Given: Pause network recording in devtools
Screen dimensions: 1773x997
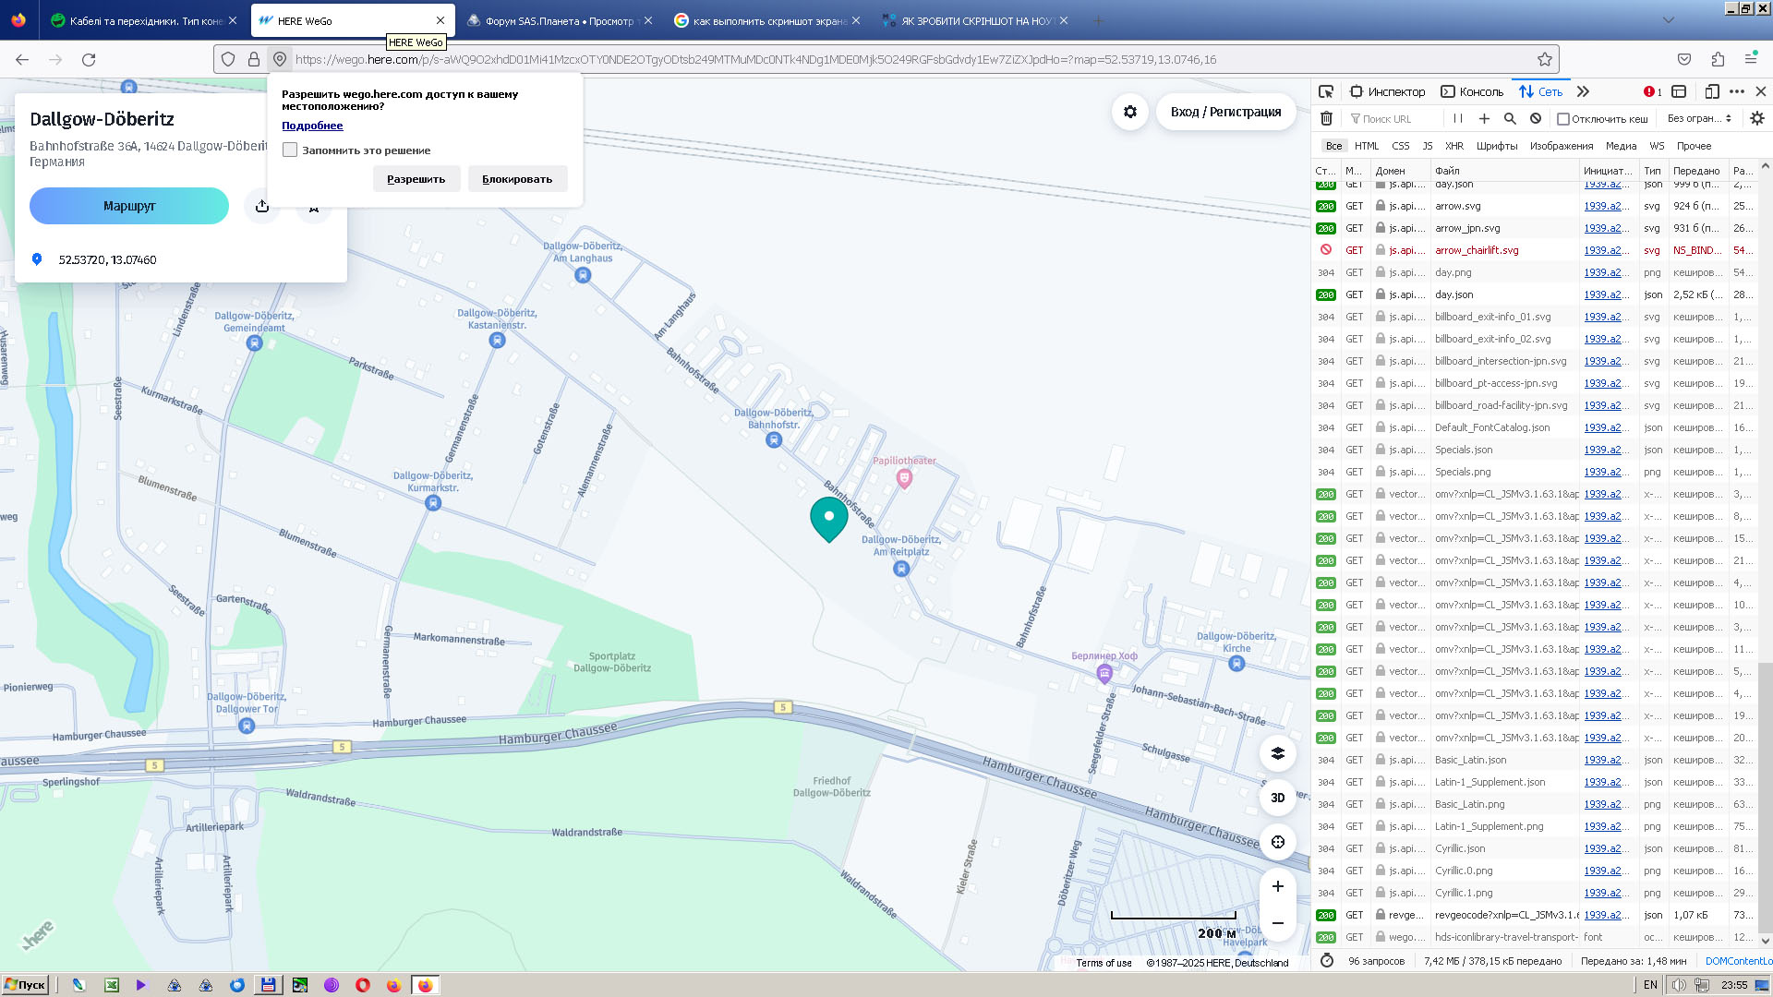Looking at the screenshot, I should tap(1458, 118).
